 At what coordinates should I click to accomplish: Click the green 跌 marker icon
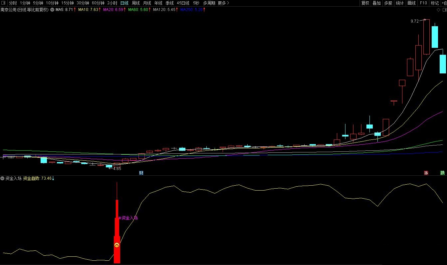coord(442,173)
